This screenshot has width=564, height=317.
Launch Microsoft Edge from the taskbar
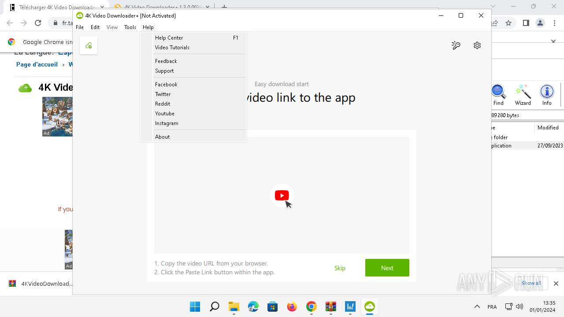tap(253, 306)
